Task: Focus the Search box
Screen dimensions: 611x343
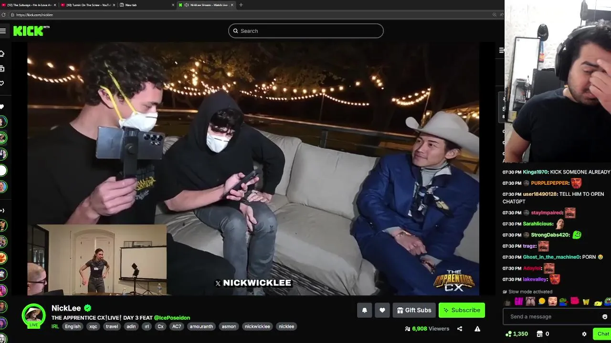Action: click(305, 31)
